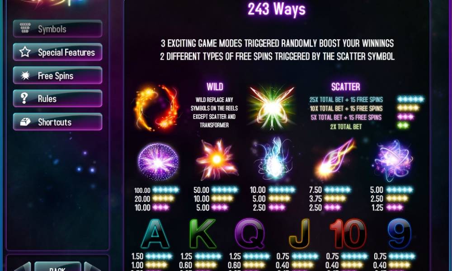Click the glowing butterfly Scatter symbol
Screen dimensions: 452x271
(x=272, y=107)
